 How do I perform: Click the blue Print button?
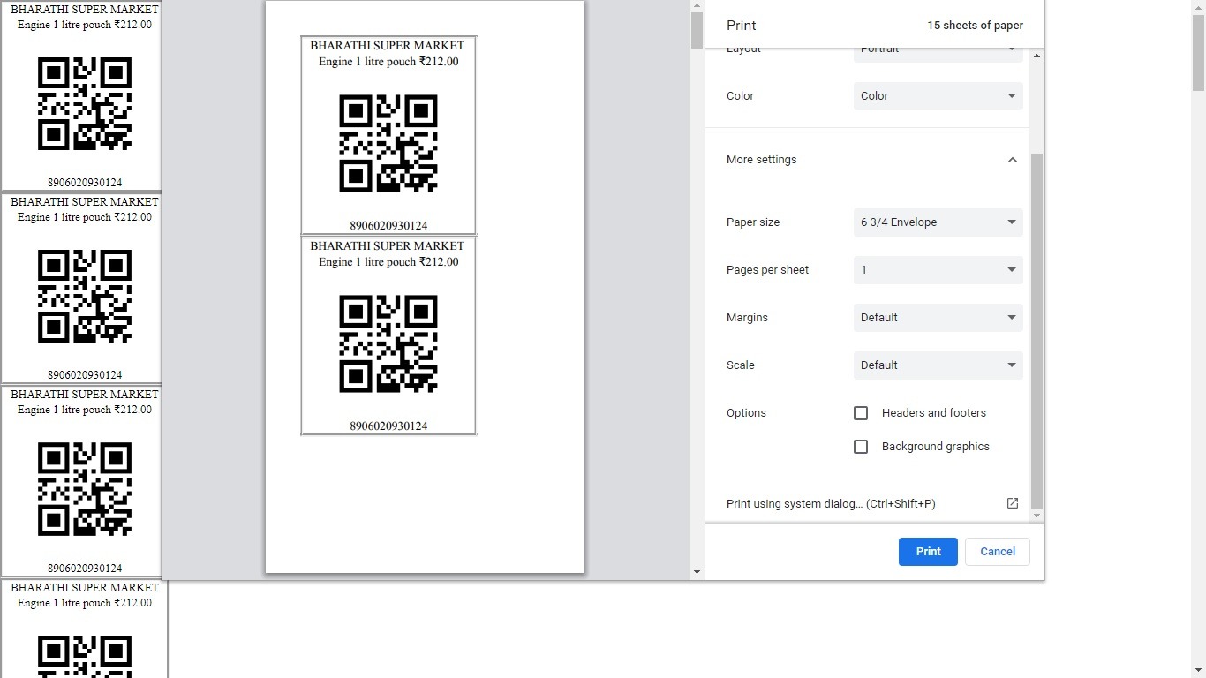point(928,552)
